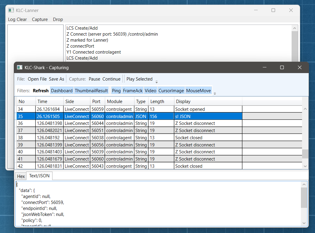This screenshot has height=233, width=315.
Task: Minimize the KLC-Shark window
Action: [x=265, y=67]
